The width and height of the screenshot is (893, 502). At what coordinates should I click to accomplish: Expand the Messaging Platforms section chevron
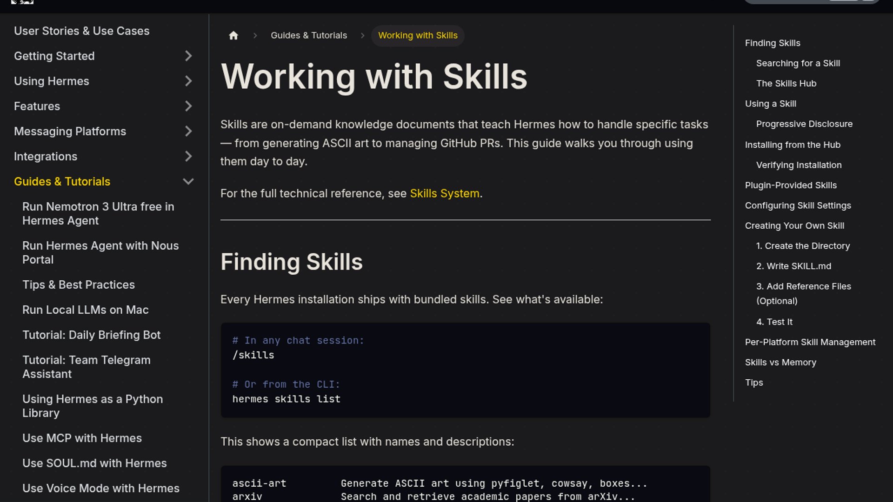[188, 131]
